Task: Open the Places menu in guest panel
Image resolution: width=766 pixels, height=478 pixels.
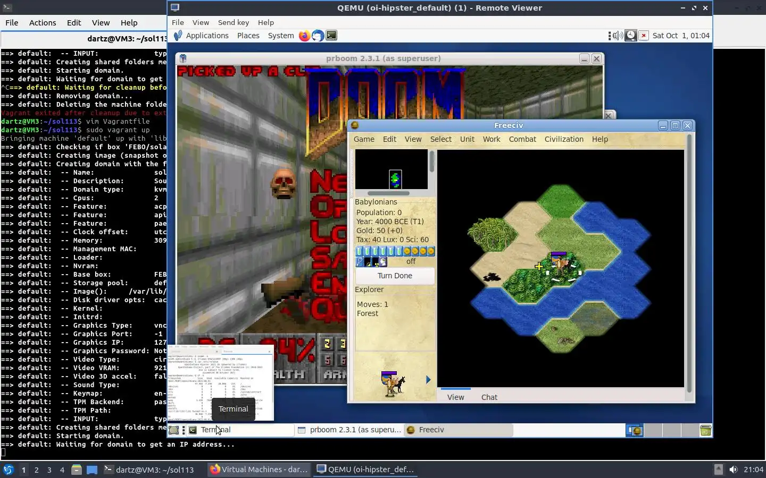Action: coord(248,36)
